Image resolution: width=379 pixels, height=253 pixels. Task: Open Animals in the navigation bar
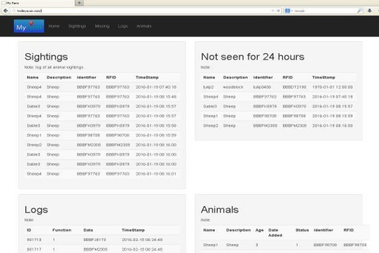[144, 26]
